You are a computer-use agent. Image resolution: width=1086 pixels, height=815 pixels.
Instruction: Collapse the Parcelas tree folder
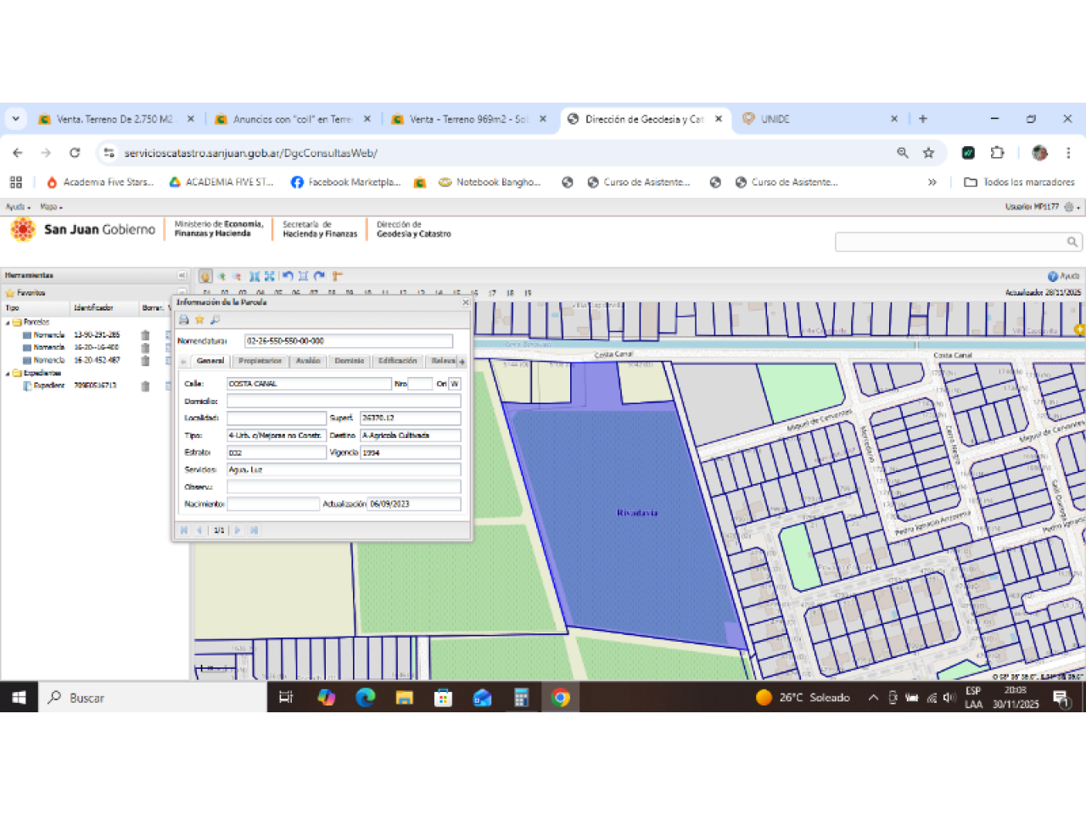click(x=8, y=323)
